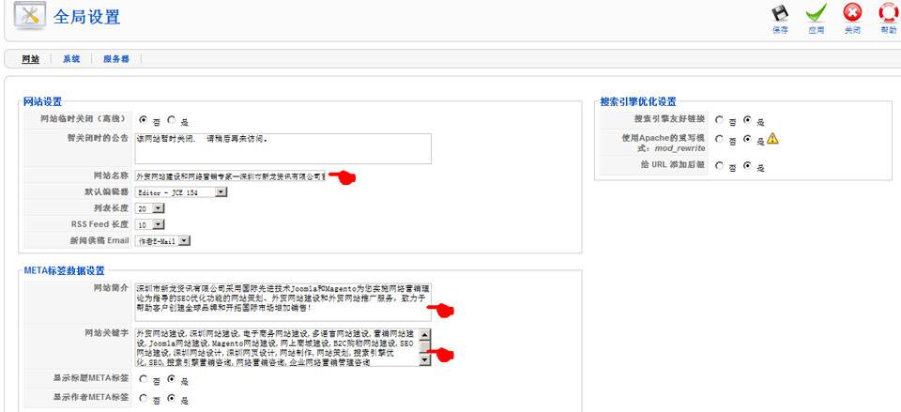
Task: Click the 暂关闭时的公告 text area
Action: 283,149
